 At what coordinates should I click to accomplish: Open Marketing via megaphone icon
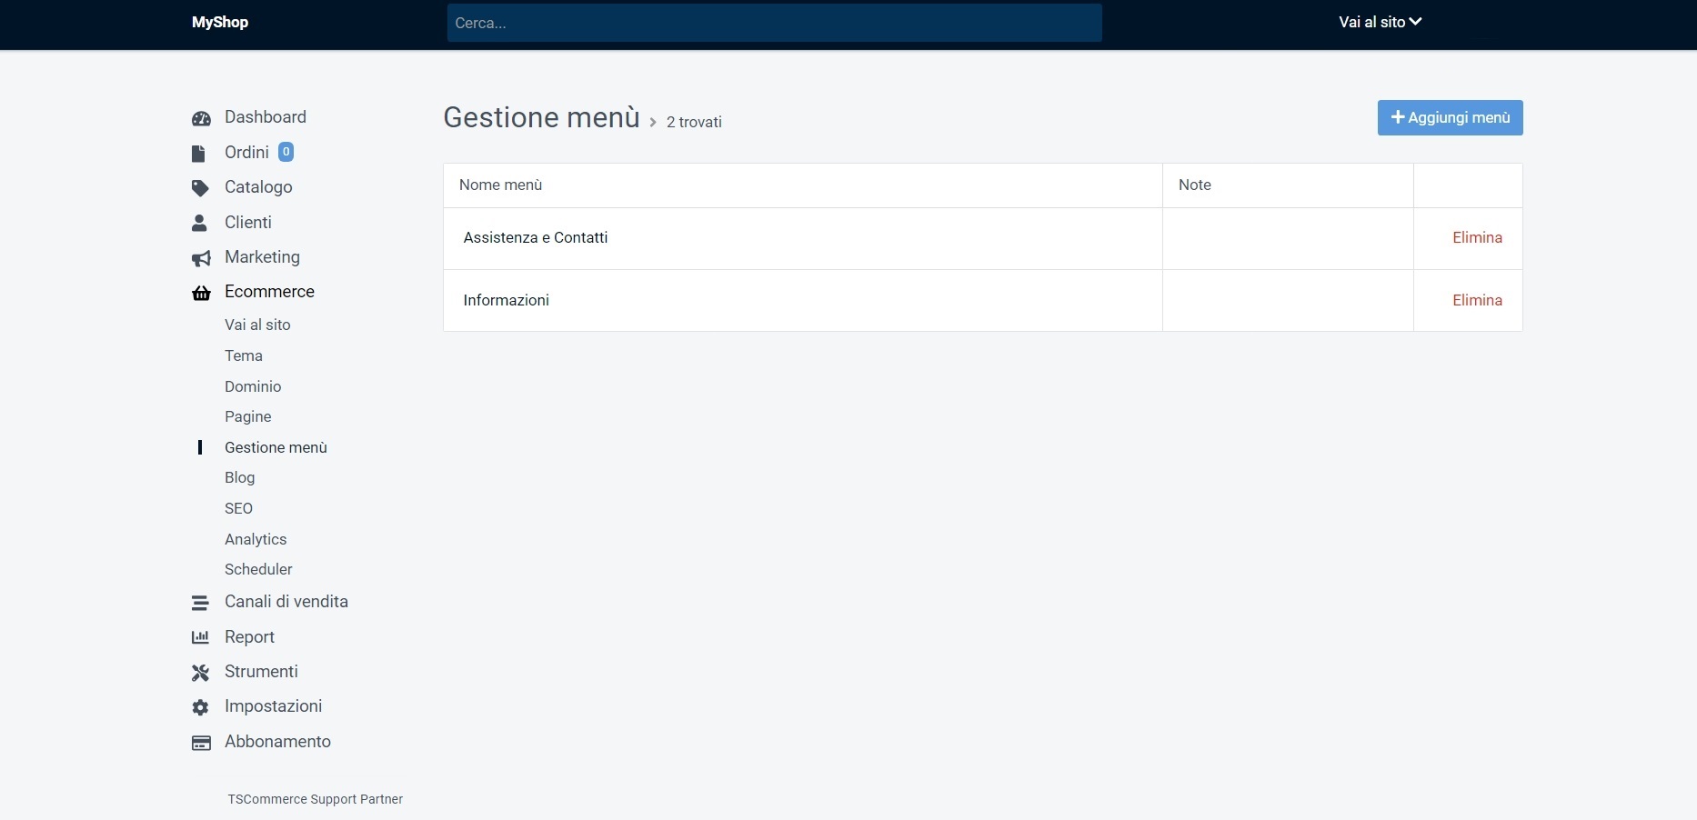pyautogui.click(x=201, y=258)
